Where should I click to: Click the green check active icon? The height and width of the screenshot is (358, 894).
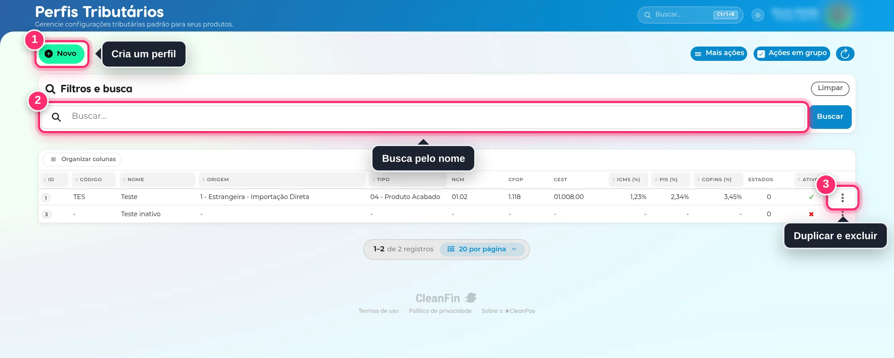[811, 197]
